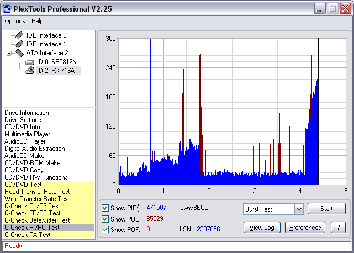Start the Burst Test
Viewport: 354px width, 253px height.
point(326,208)
